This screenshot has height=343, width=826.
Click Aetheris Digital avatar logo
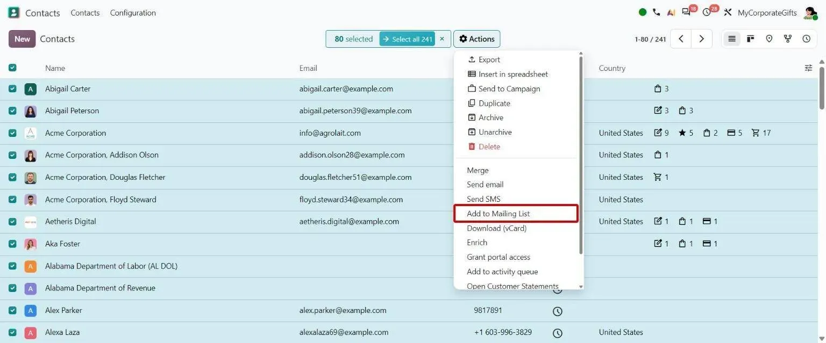coord(31,222)
